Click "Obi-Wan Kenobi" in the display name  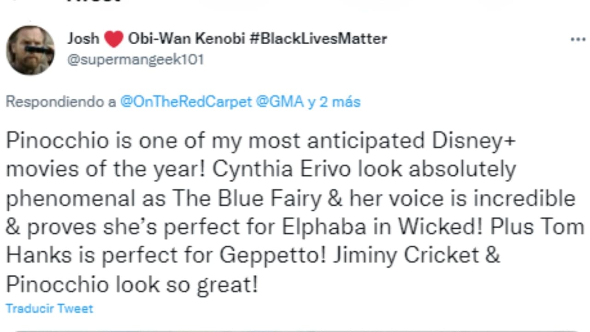click(186, 39)
